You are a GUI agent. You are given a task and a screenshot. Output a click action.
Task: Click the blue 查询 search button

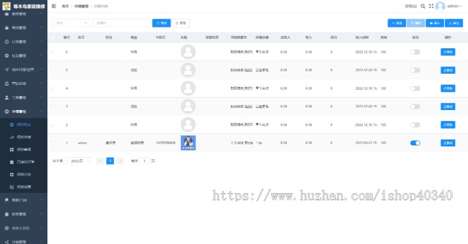tap(162, 23)
